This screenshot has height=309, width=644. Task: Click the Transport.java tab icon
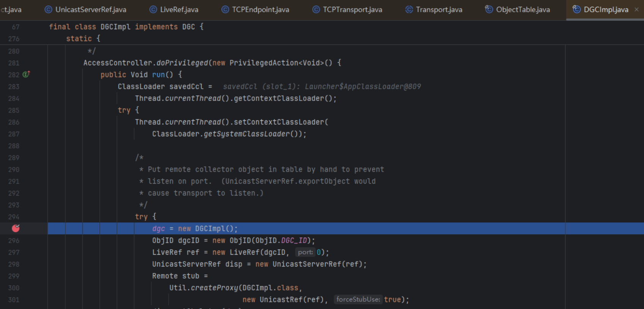409,9
